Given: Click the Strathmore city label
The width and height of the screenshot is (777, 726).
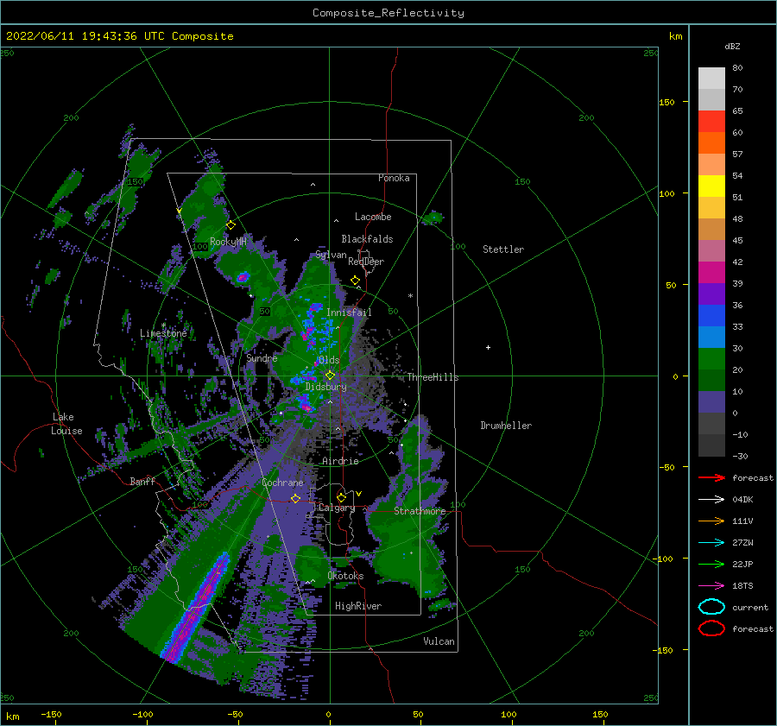Looking at the screenshot, I should click(x=420, y=511).
